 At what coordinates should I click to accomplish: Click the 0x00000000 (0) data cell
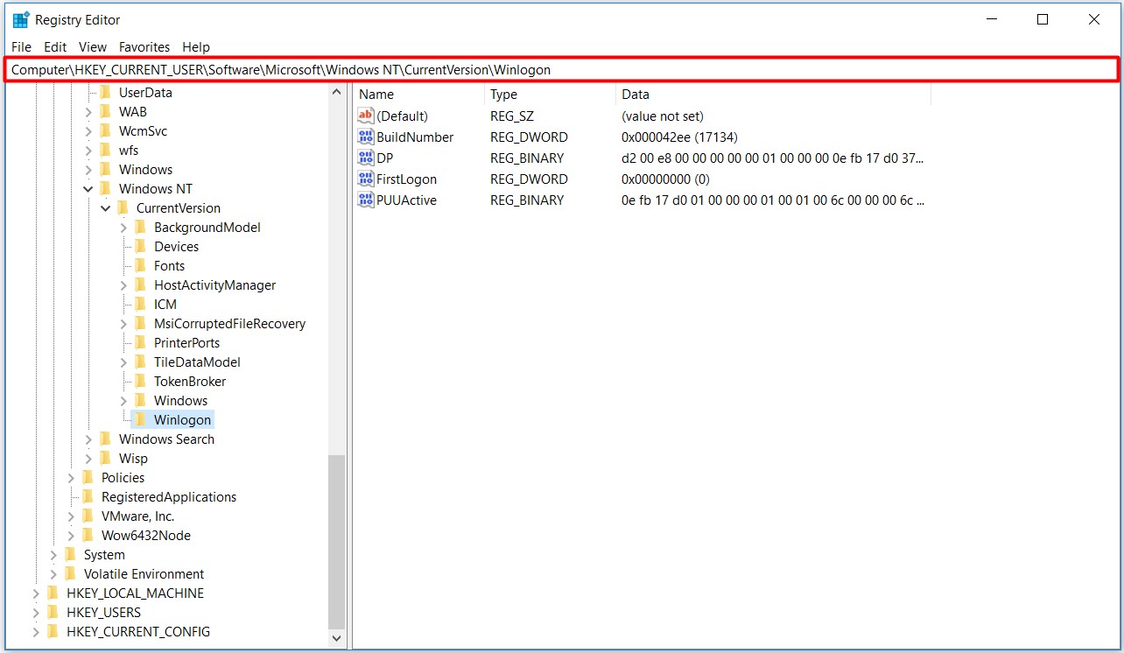665,179
